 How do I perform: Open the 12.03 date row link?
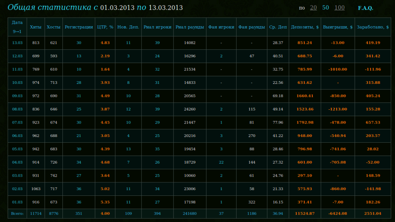(17, 56)
